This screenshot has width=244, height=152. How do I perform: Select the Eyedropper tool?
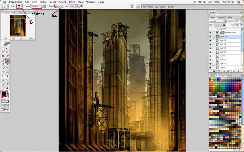tap(7, 84)
